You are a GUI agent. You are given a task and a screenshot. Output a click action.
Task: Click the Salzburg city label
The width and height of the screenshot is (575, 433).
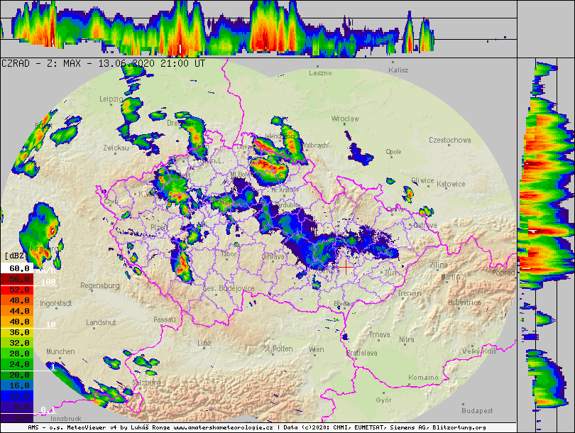146,383
